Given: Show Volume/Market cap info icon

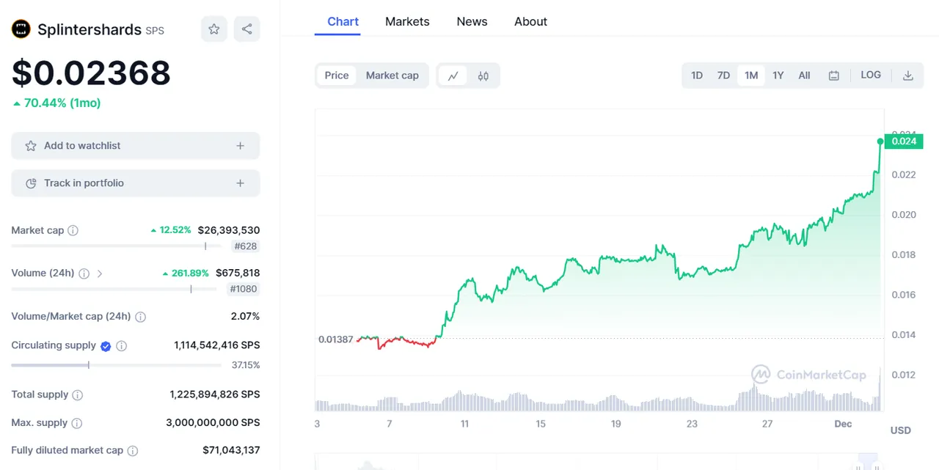Looking at the screenshot, I should click(x=140, y=317).
